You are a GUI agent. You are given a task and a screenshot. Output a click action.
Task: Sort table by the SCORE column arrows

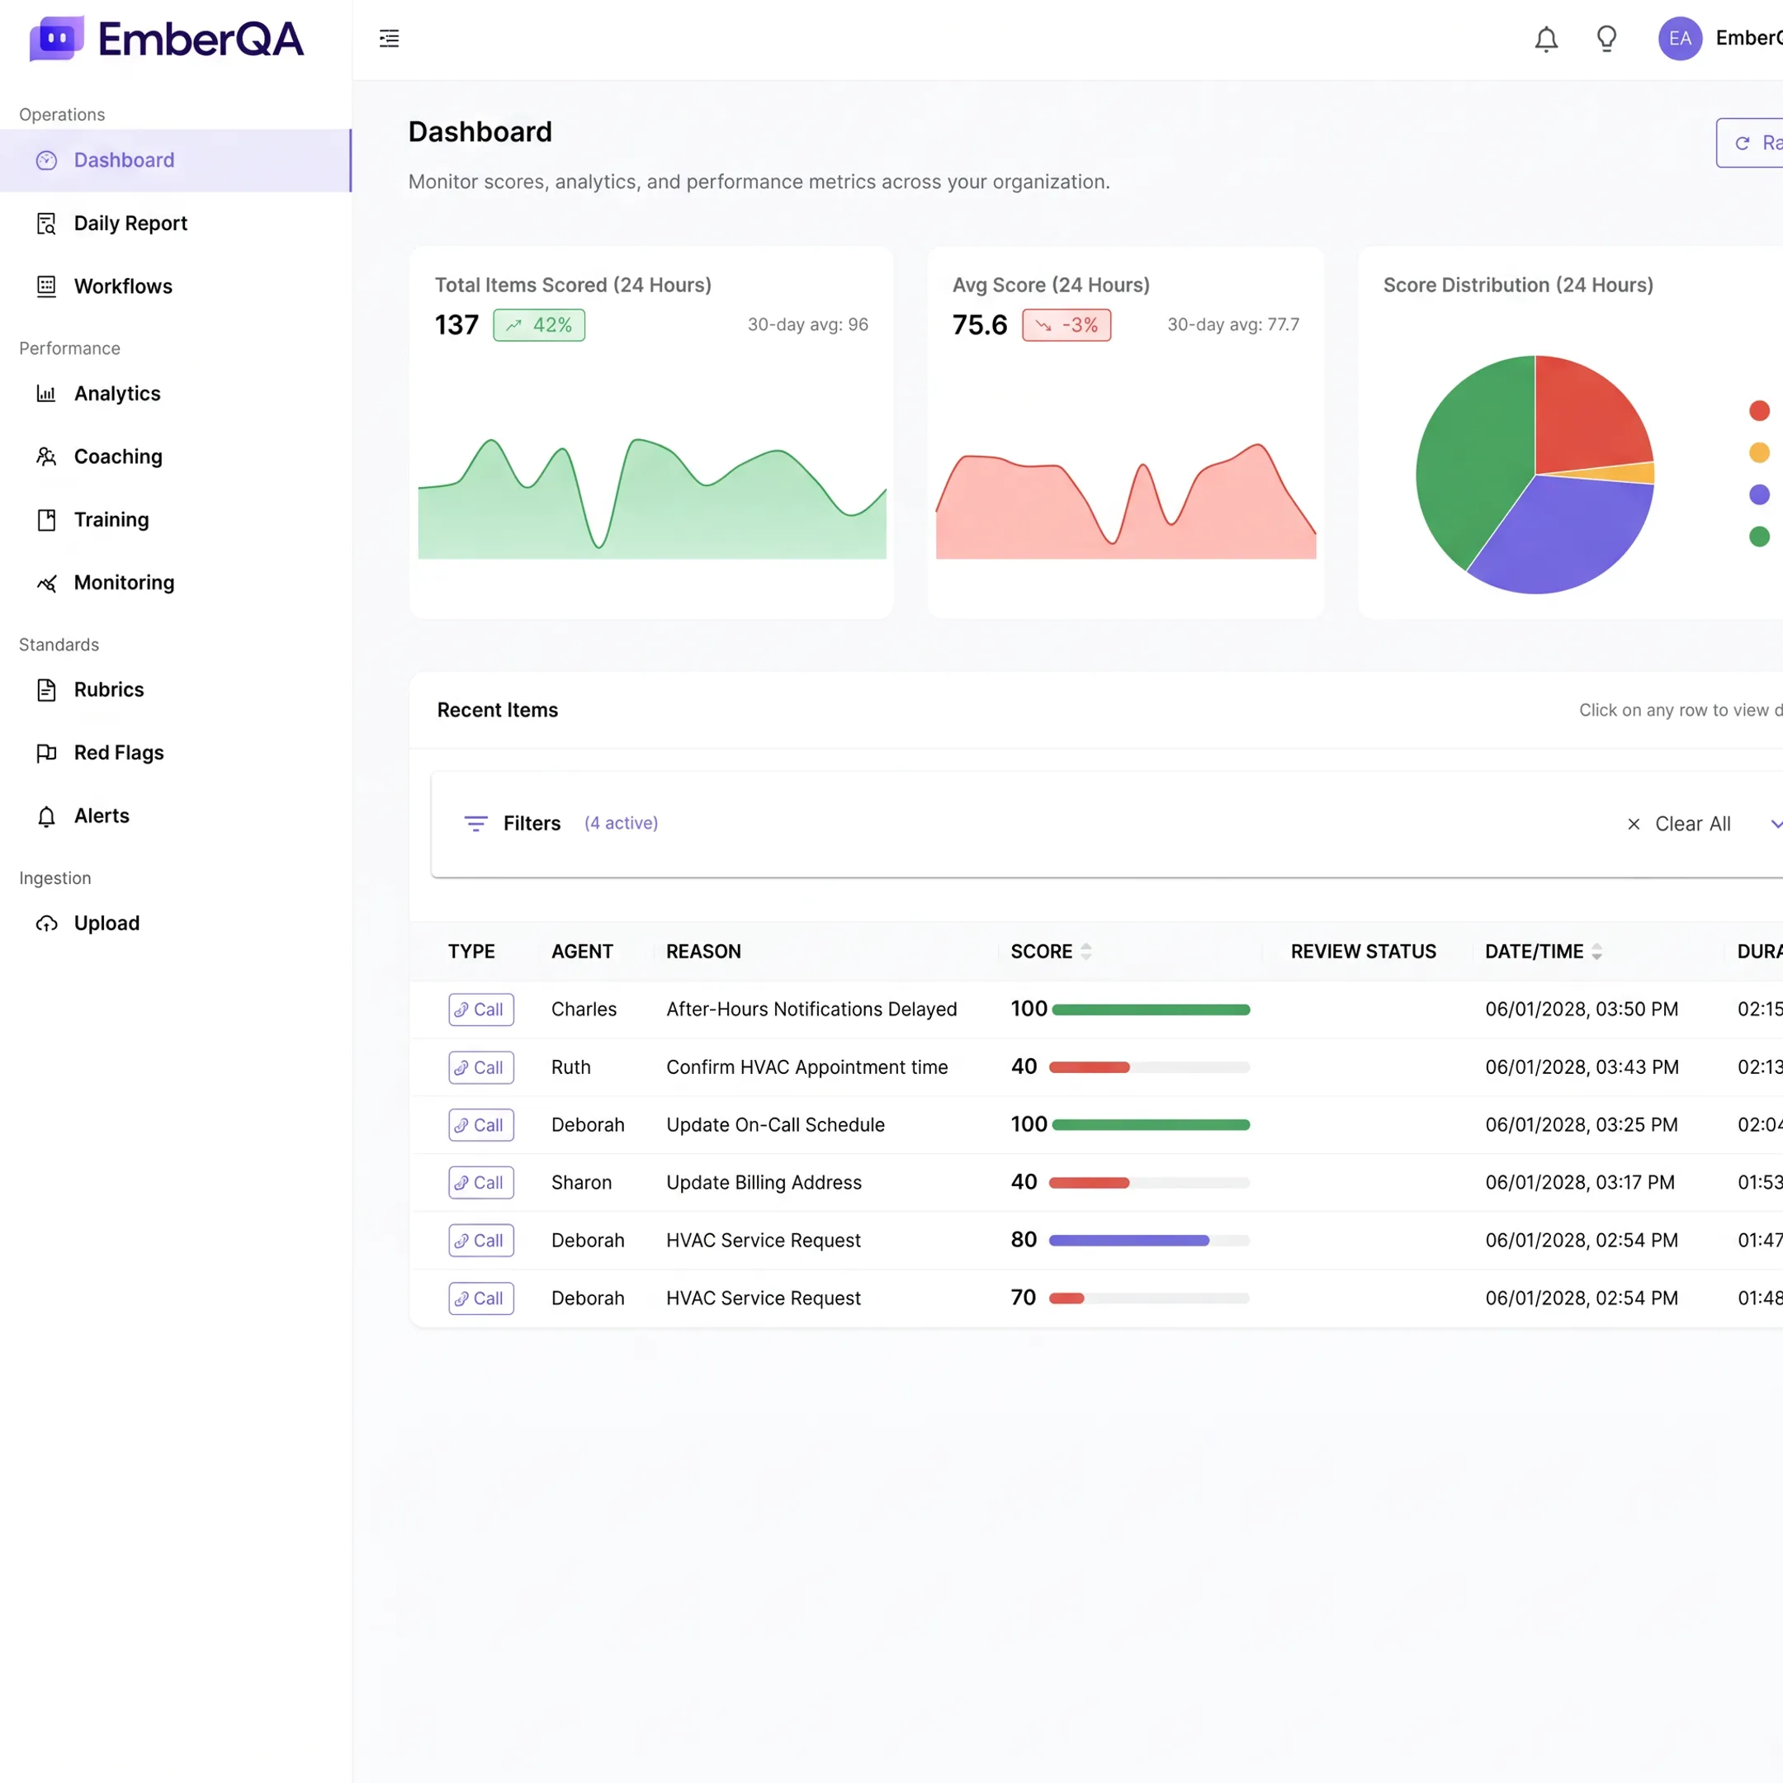(x=1086, y=952)
